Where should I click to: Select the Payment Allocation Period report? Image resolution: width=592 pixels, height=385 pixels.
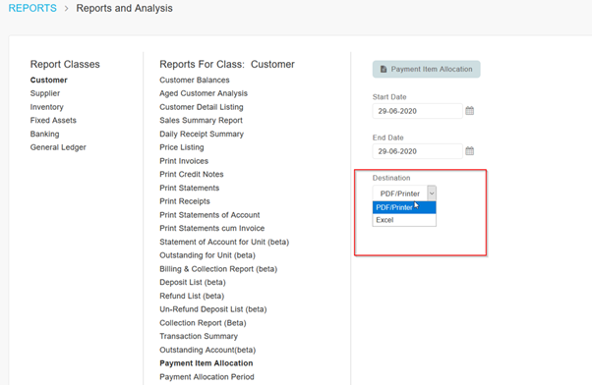[x=207, y=377]
